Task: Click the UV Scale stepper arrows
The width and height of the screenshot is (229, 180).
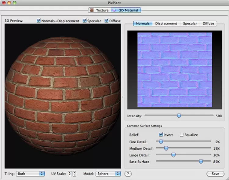Action: [75, 174]
